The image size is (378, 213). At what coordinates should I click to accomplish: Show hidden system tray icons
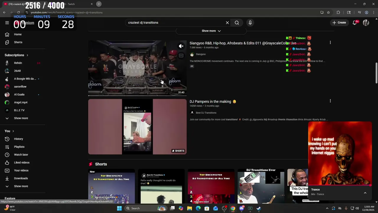click(x=327, y=208)
